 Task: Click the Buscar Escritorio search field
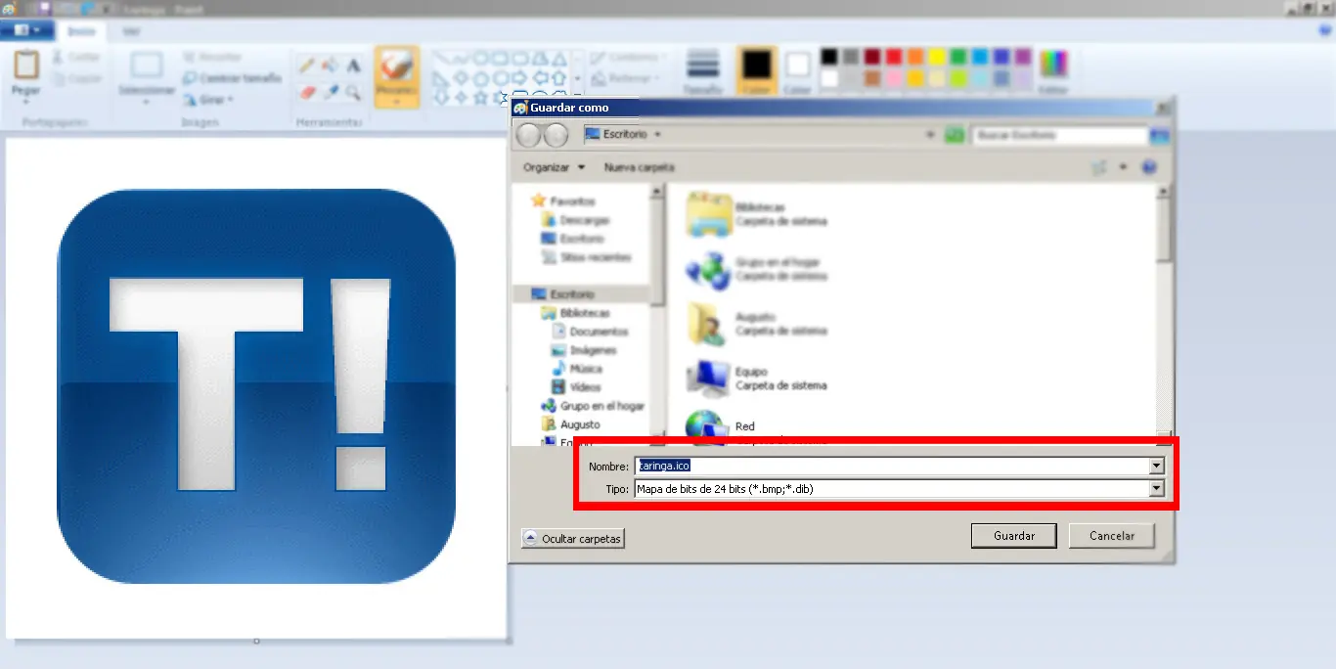(x=1060, y=135)
